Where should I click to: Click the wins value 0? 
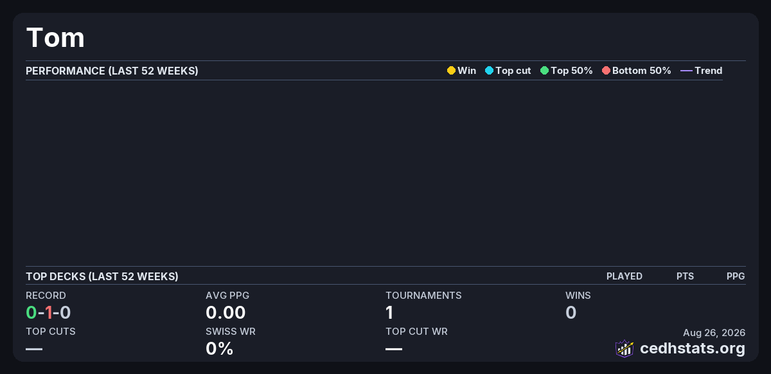(x=571, y=313)
